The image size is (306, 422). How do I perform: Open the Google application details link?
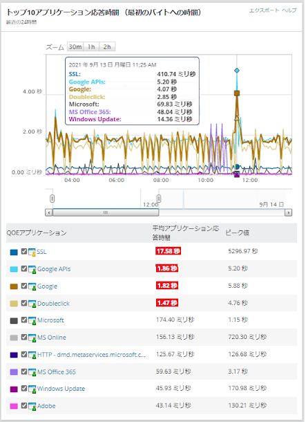47,286
